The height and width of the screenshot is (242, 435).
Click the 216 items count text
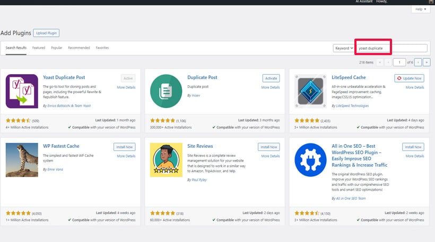click(x=366, y=62)
